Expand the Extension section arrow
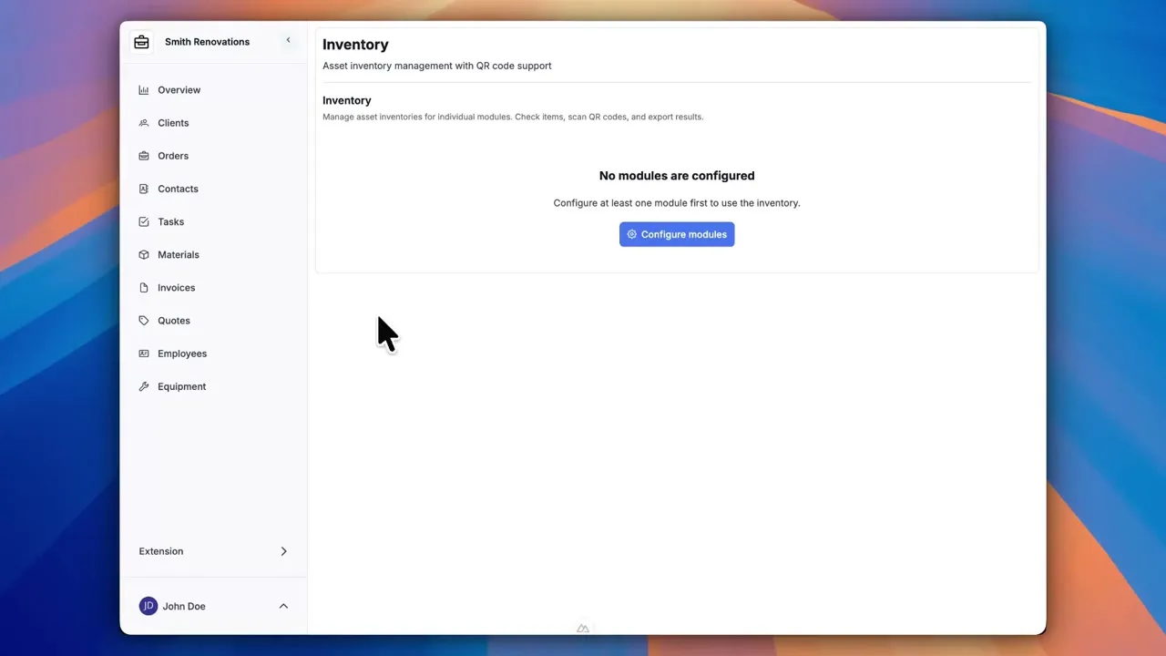This screenshot has height=656, width=1166. coord(283,551)
